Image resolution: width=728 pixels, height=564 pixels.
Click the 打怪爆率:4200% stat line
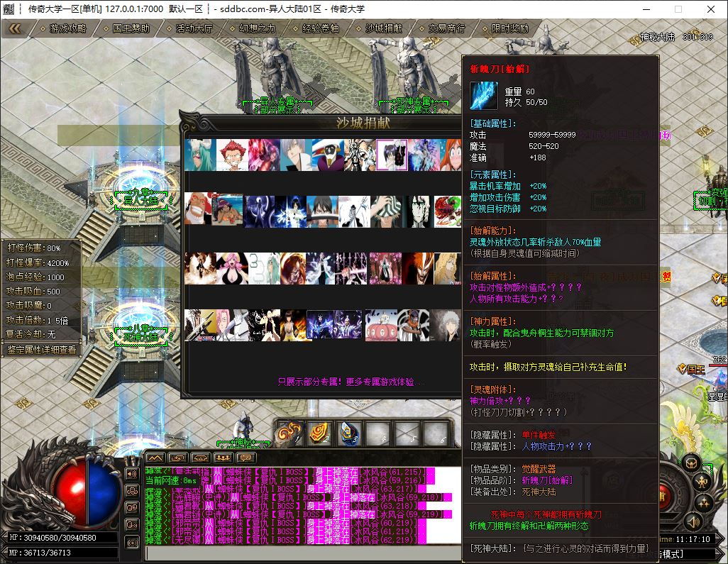pyautogui.click(x=38, y=262)
